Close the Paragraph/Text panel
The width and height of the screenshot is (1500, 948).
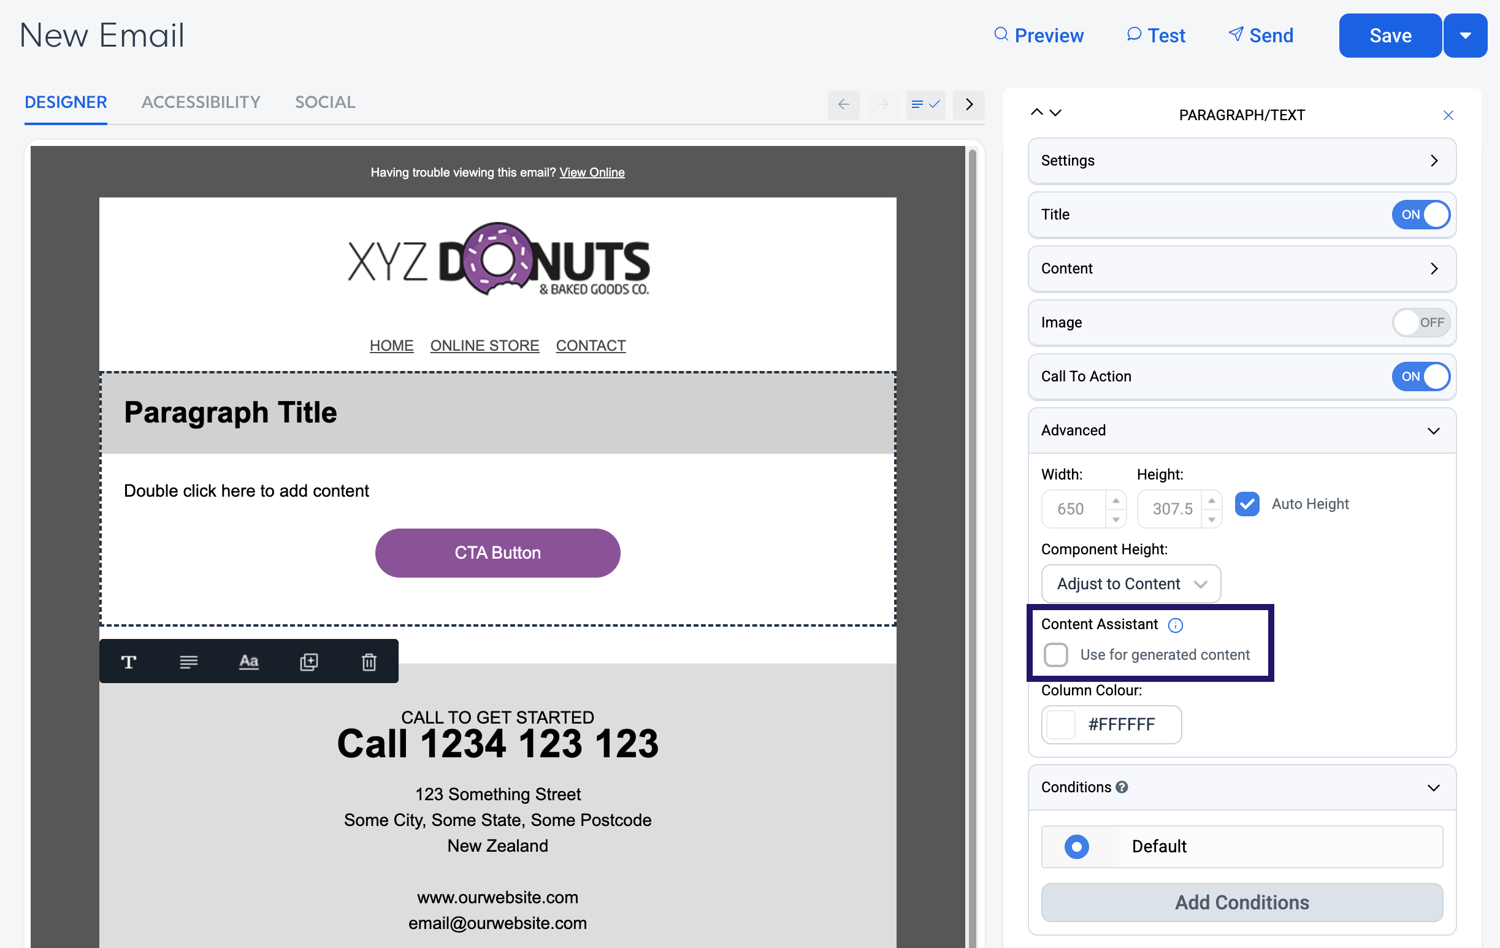1448,115
